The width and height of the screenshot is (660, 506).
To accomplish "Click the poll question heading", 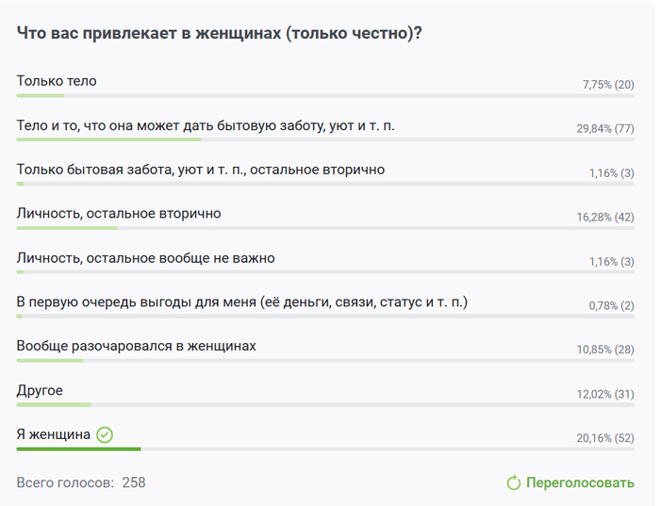I will [219, 32].
